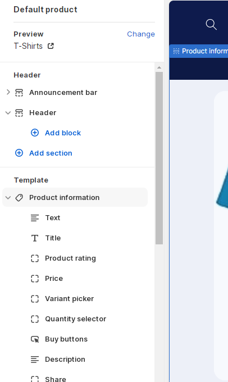
Task: Expand the Announcement bar section
Action: pos(8,92)
